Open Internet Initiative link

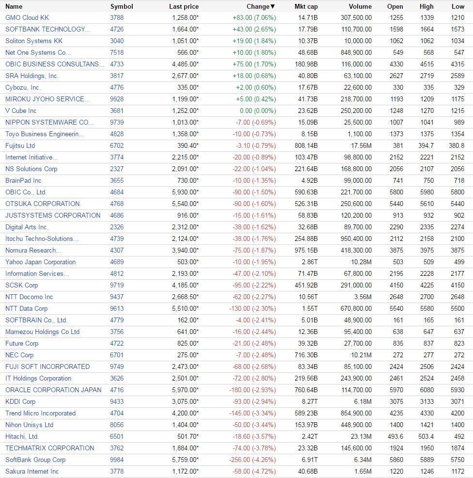pyautogui.click(x=32, y=157)
